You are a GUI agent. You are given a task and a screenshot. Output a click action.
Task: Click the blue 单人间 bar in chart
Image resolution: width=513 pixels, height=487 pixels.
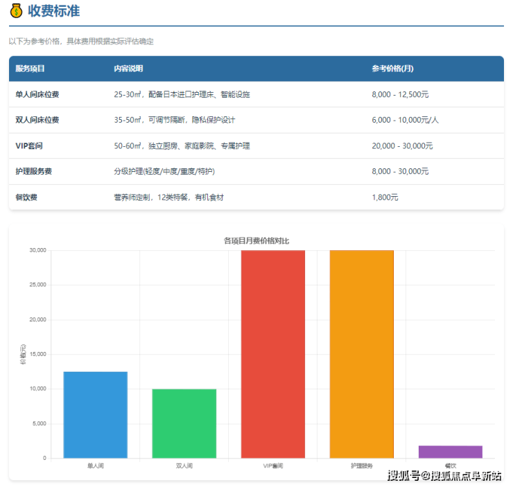pyautogui.click(x=96, y=414)
